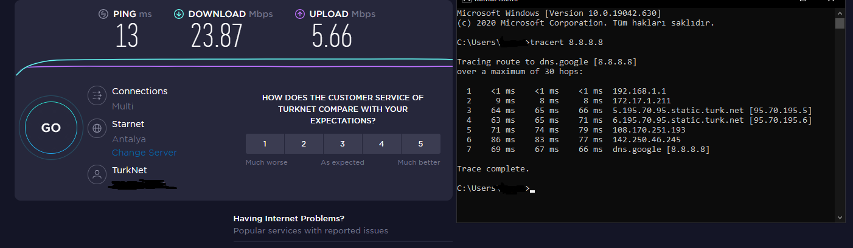
Task: Rate customer service as 3
Action: pos(343,144)
